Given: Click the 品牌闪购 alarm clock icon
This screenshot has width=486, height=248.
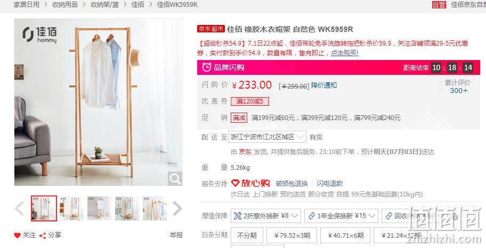Looking at the screenshot, I should click(206, 67).
